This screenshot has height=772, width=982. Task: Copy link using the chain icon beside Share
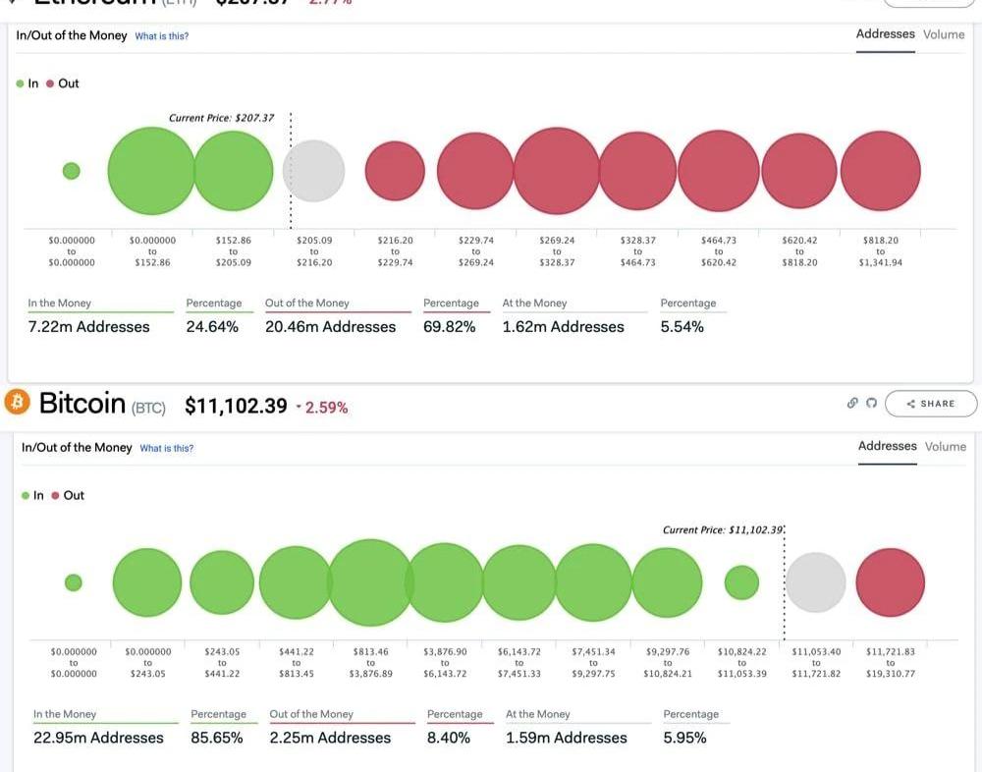(852, 403)
